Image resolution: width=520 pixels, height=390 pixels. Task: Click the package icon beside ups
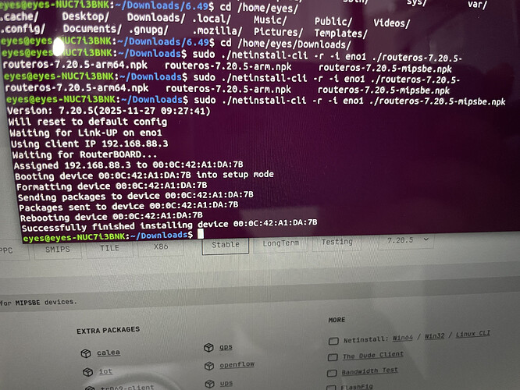point(210,384)
